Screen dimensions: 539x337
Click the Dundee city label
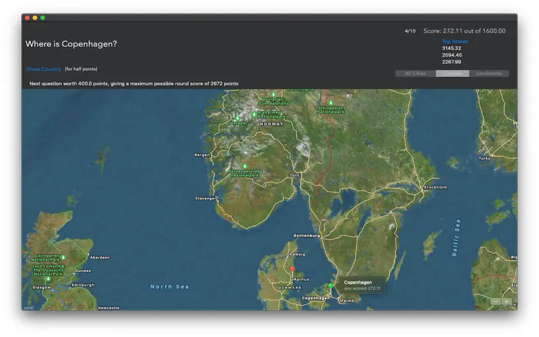(83, 271)
